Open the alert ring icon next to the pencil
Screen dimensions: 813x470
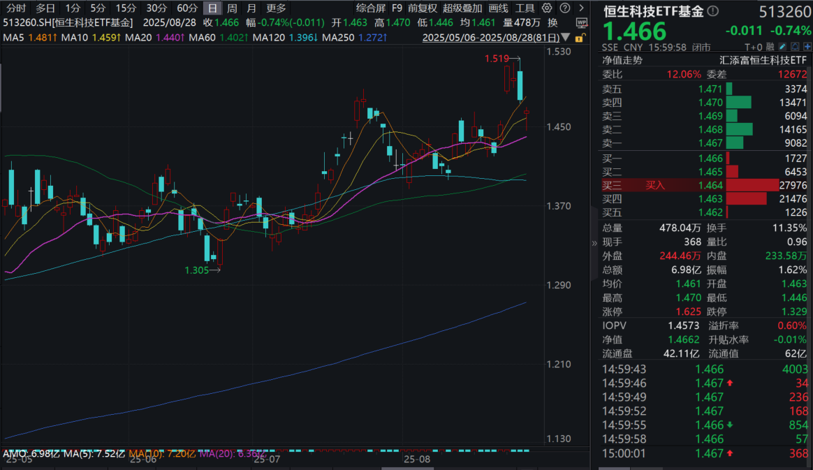point(793,46)
